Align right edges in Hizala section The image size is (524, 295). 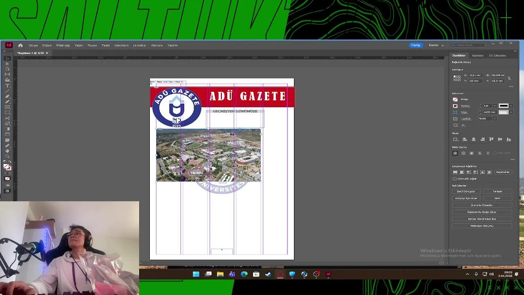click(x=482, y=139)
